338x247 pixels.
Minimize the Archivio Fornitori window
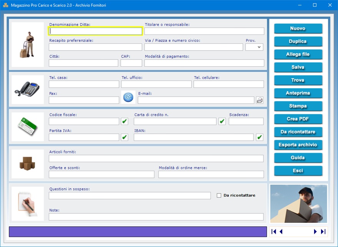300,5
